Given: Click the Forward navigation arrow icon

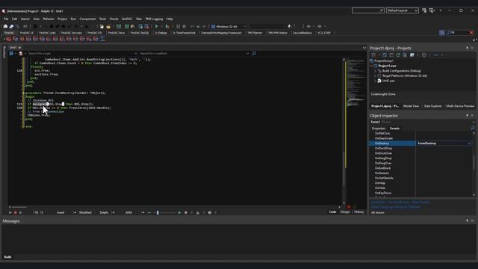Looking at the screenshot, I should click(319, 27).
